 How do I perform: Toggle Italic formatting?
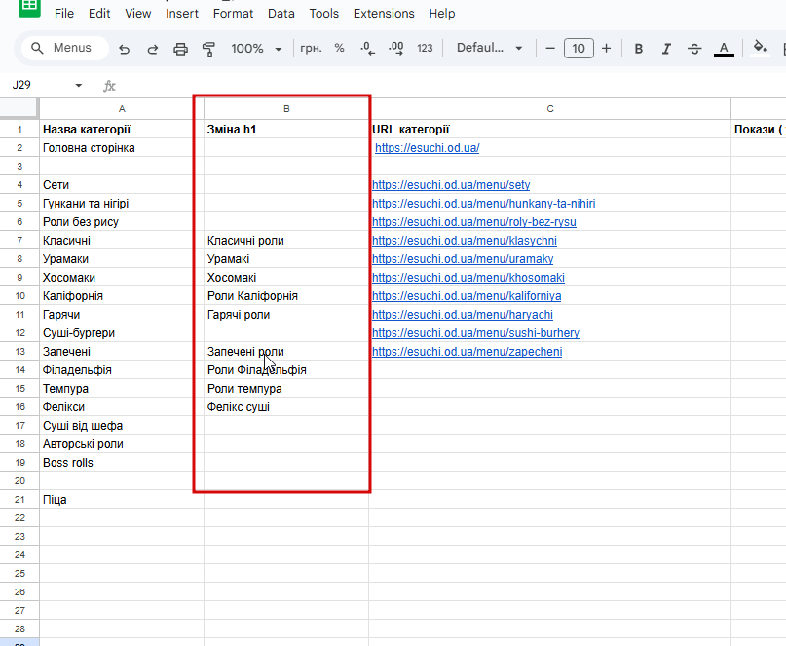[x=666, y=49]
